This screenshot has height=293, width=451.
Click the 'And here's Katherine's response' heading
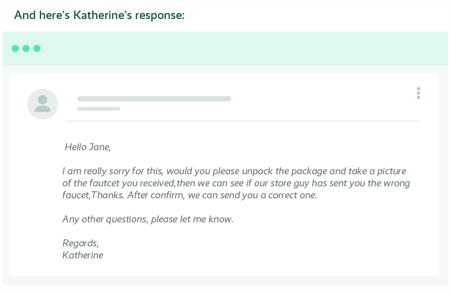click(x=99, y=15)
